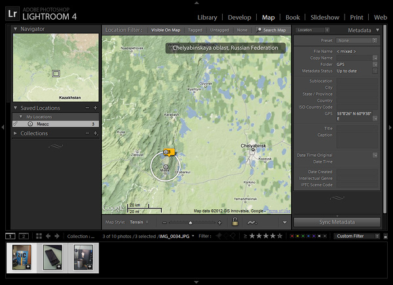Open the Terms of Use map link

coord(278,211)
